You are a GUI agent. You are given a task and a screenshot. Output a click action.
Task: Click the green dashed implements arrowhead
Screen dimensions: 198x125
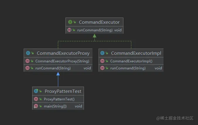94,36
